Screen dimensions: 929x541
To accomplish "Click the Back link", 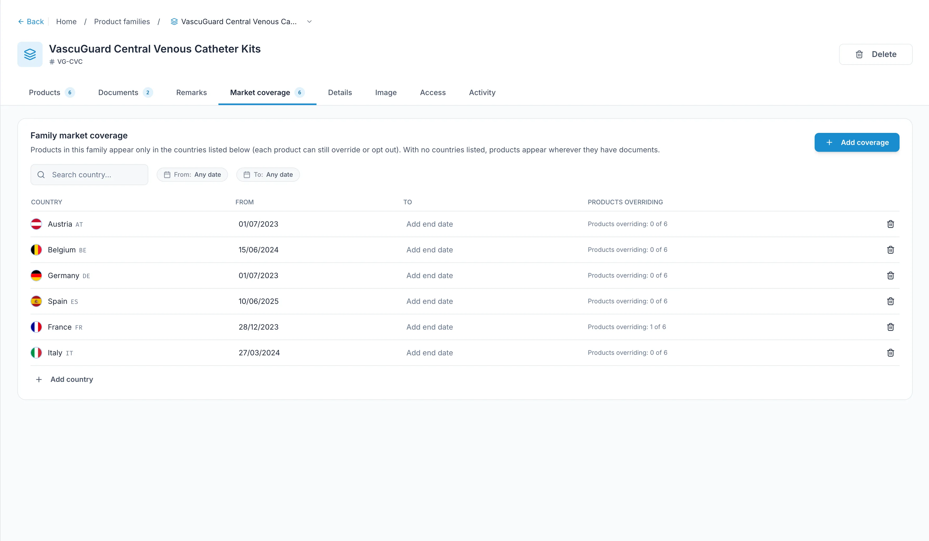I will tap(31, 22).
